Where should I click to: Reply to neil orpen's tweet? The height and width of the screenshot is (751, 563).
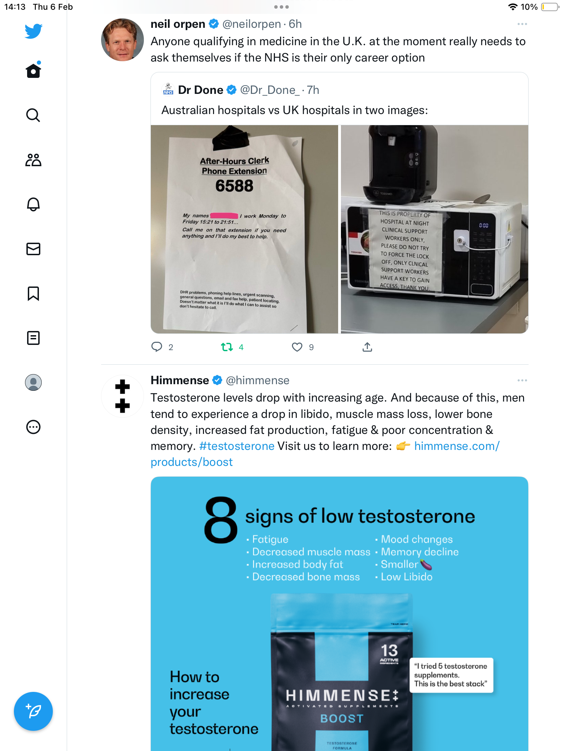tap(157, 347)
